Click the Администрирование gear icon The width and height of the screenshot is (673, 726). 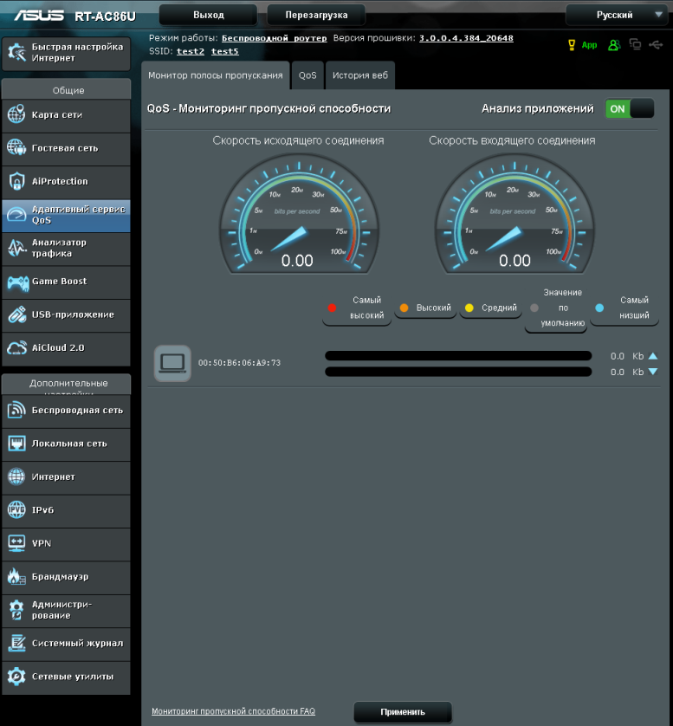click(x=16, y=610)
